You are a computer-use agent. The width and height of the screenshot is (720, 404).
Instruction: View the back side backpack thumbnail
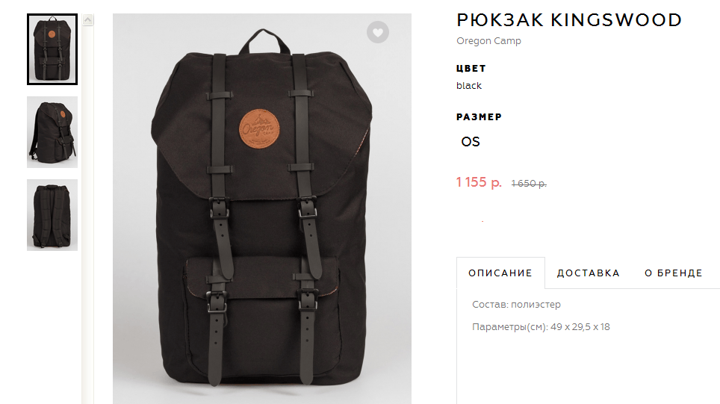(x=52, y=215)
